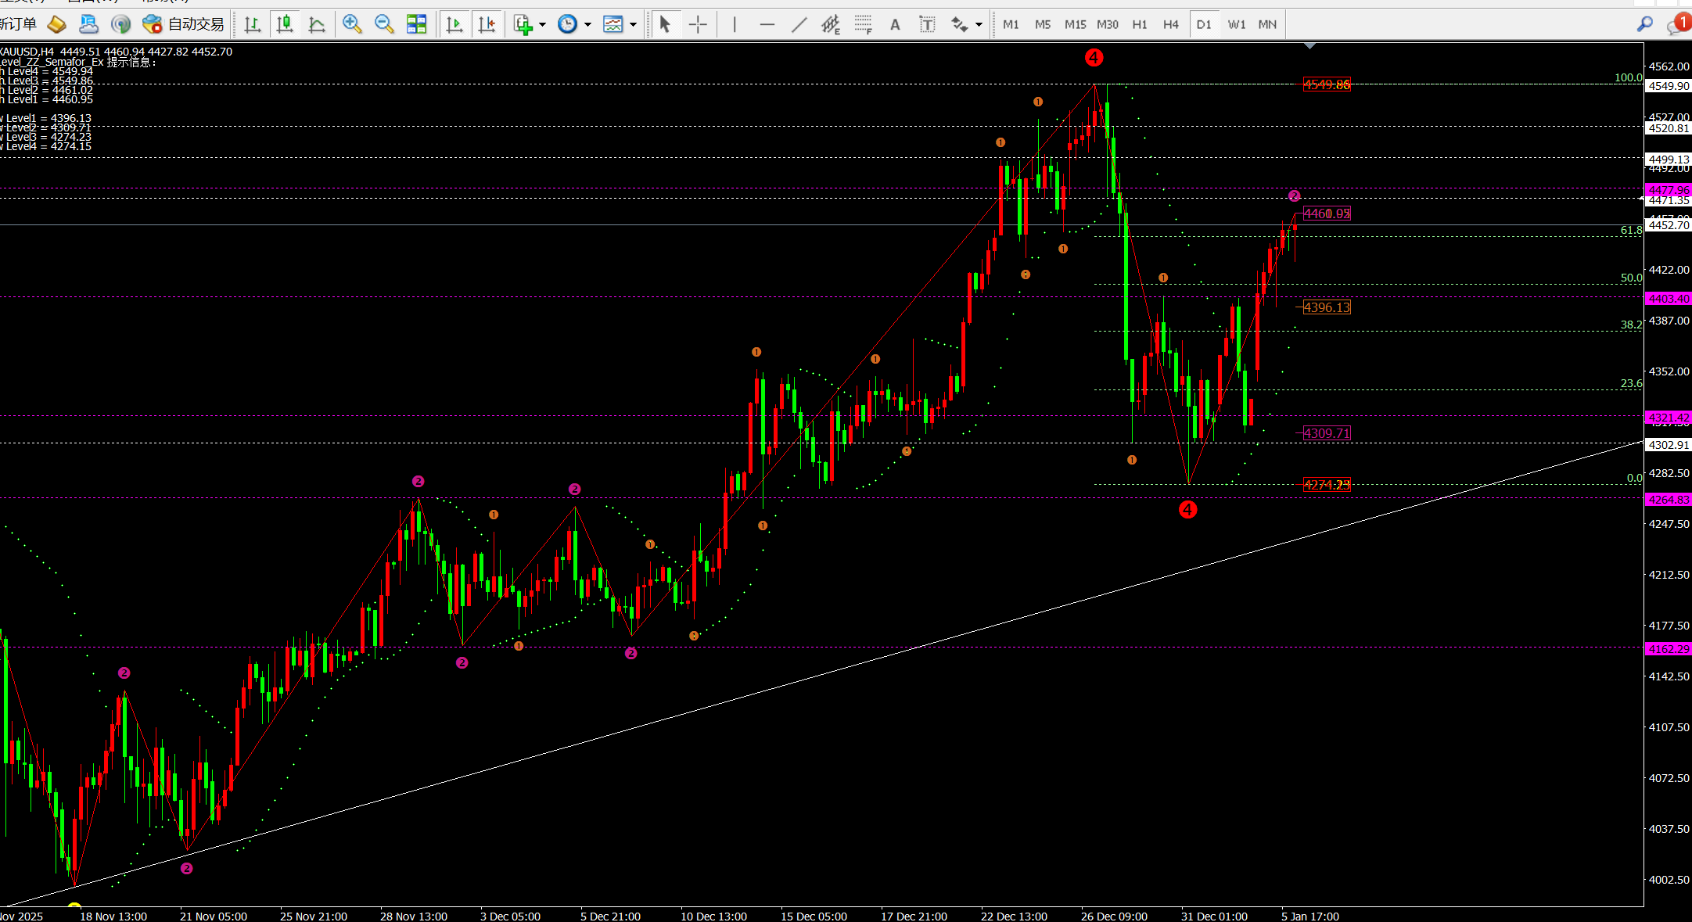Select the vertical line drawing tool
This screenshot has height=922, width=1692.
pos(735,24)
